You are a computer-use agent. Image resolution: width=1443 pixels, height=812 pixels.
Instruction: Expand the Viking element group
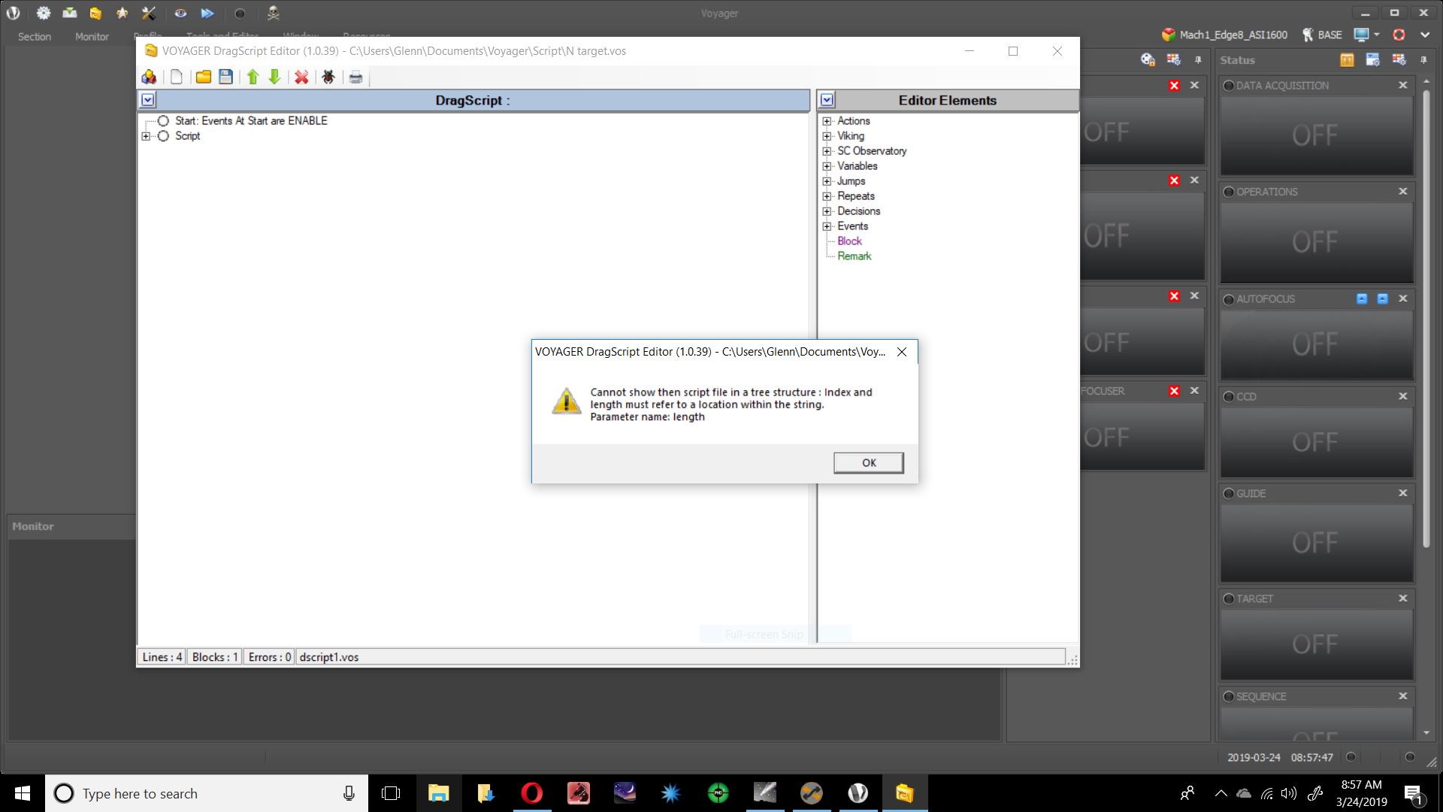pos(827,136)
